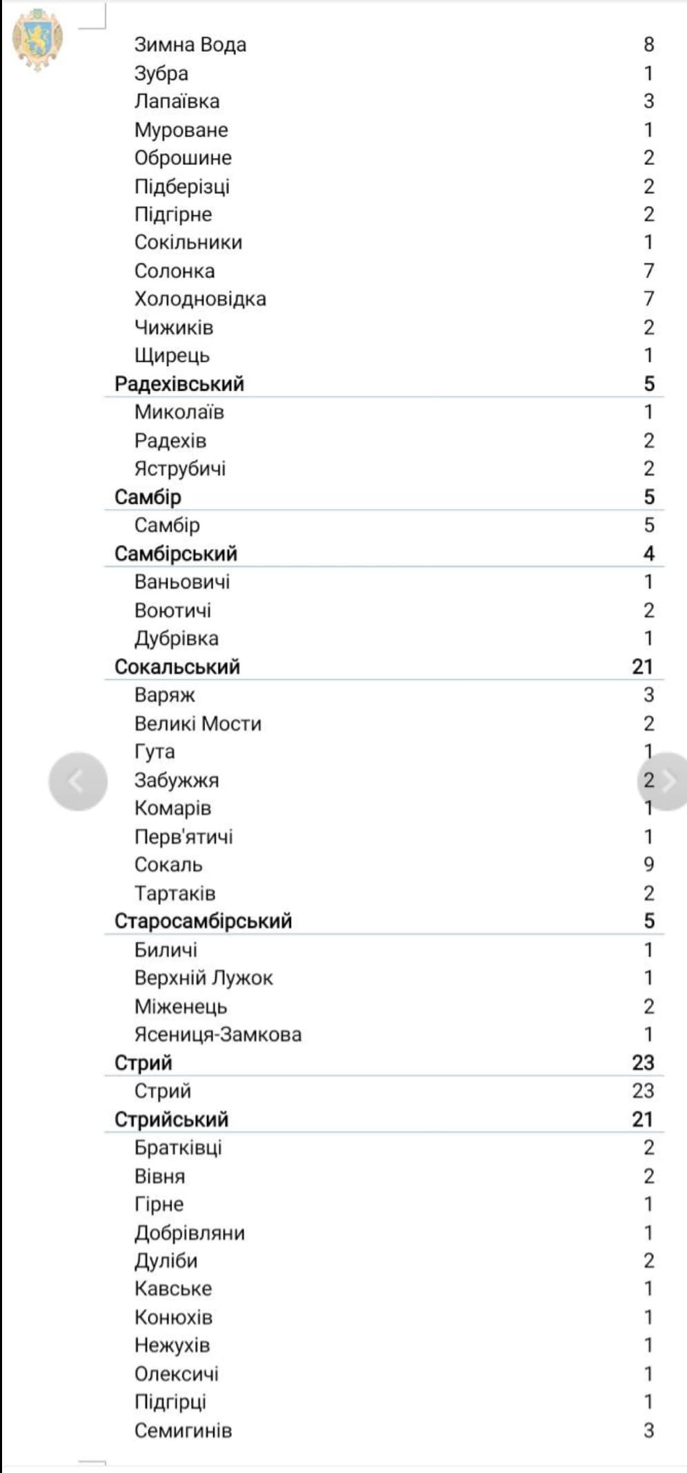The image size is (687, 1473).
Task: Click the Перв'ятичі entry
Action: tap(183, 836)
